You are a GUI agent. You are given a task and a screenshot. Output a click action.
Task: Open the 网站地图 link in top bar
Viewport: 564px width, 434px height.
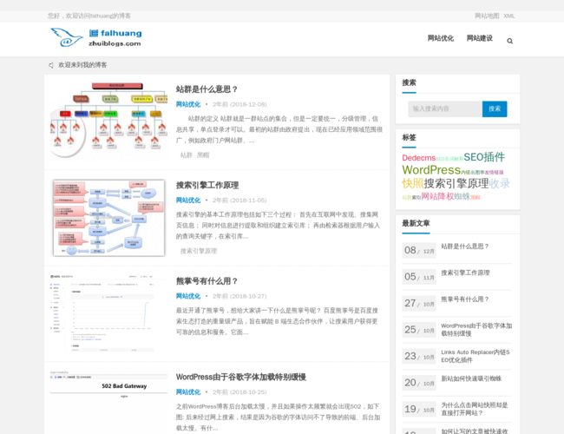[487, 16]
